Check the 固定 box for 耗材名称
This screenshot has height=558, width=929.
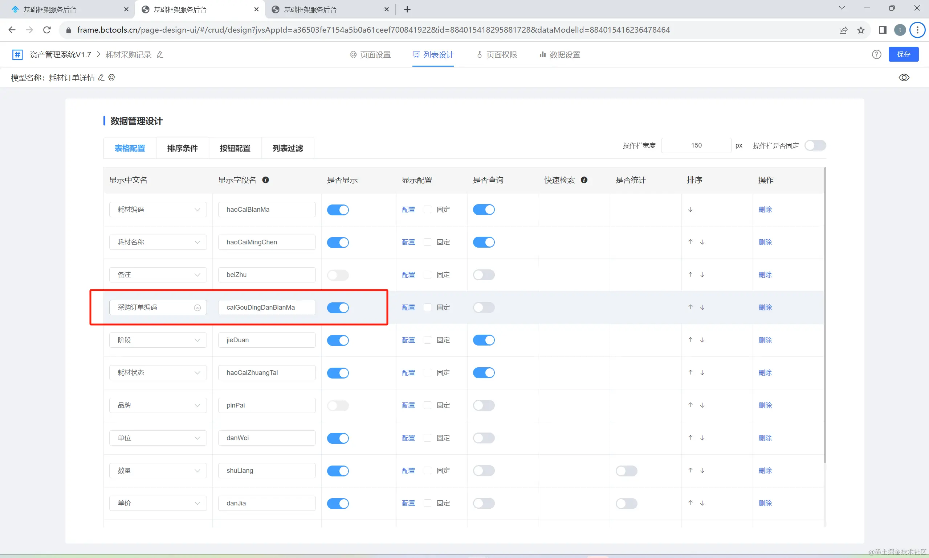pos(427,242)
